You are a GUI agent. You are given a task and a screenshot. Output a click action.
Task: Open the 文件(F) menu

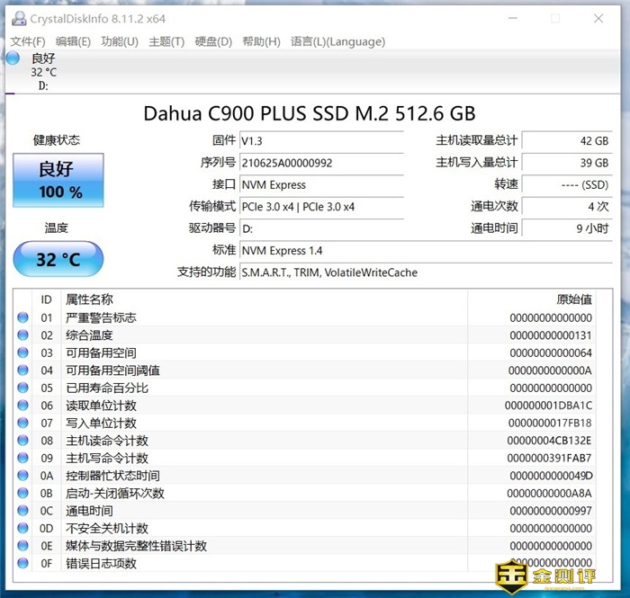(28, 41)
